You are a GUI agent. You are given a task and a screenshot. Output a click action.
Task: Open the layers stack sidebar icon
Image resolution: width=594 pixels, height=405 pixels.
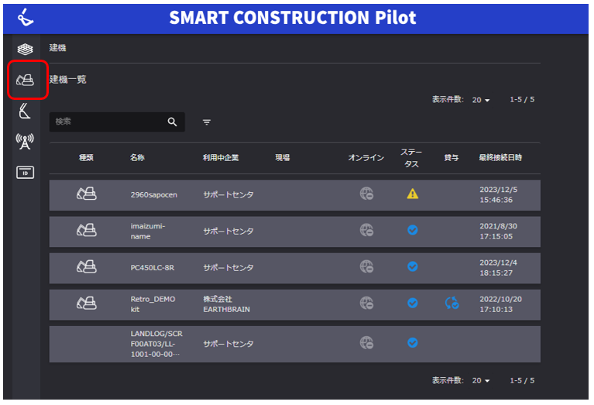point(25,49)
